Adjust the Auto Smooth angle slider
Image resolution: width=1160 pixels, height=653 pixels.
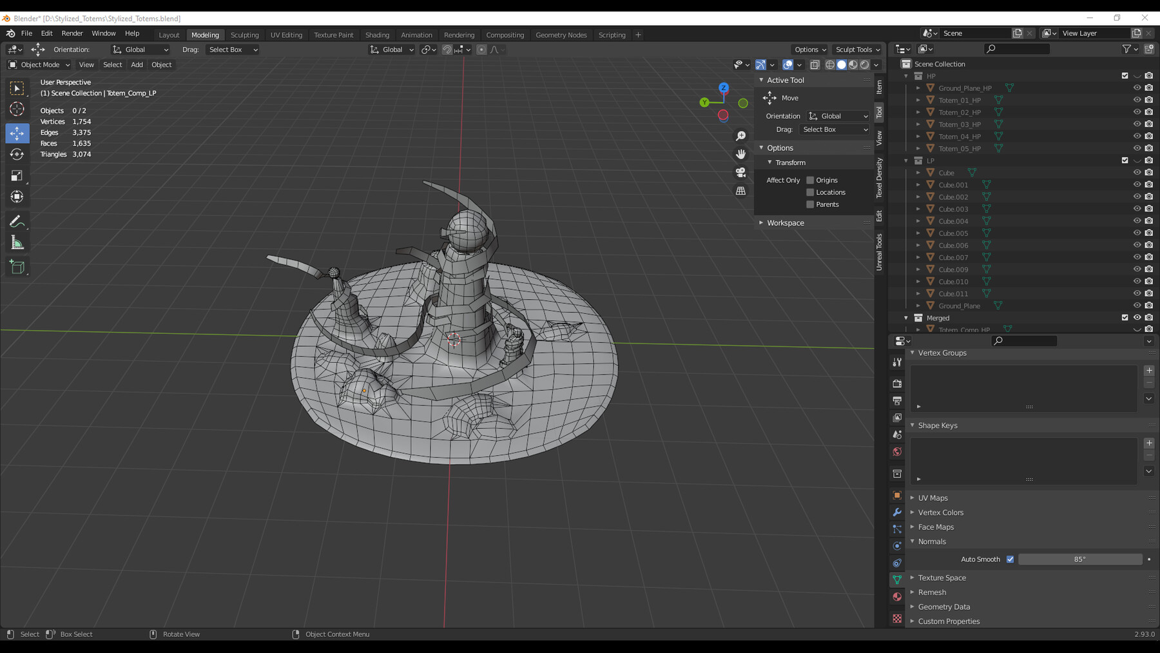tap(1080, 559)
